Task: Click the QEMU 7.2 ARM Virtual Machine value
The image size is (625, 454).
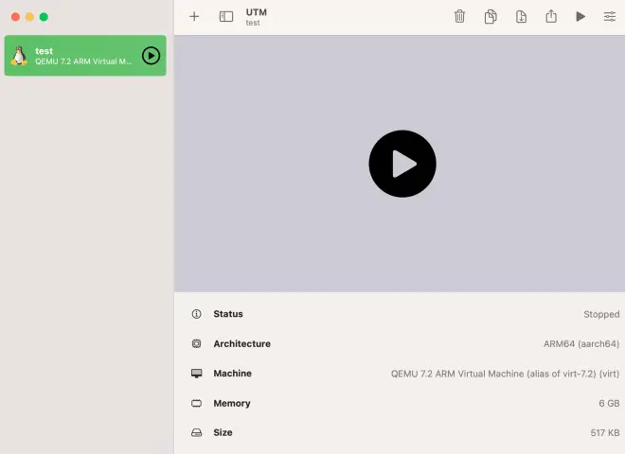Action: [505, 374]
